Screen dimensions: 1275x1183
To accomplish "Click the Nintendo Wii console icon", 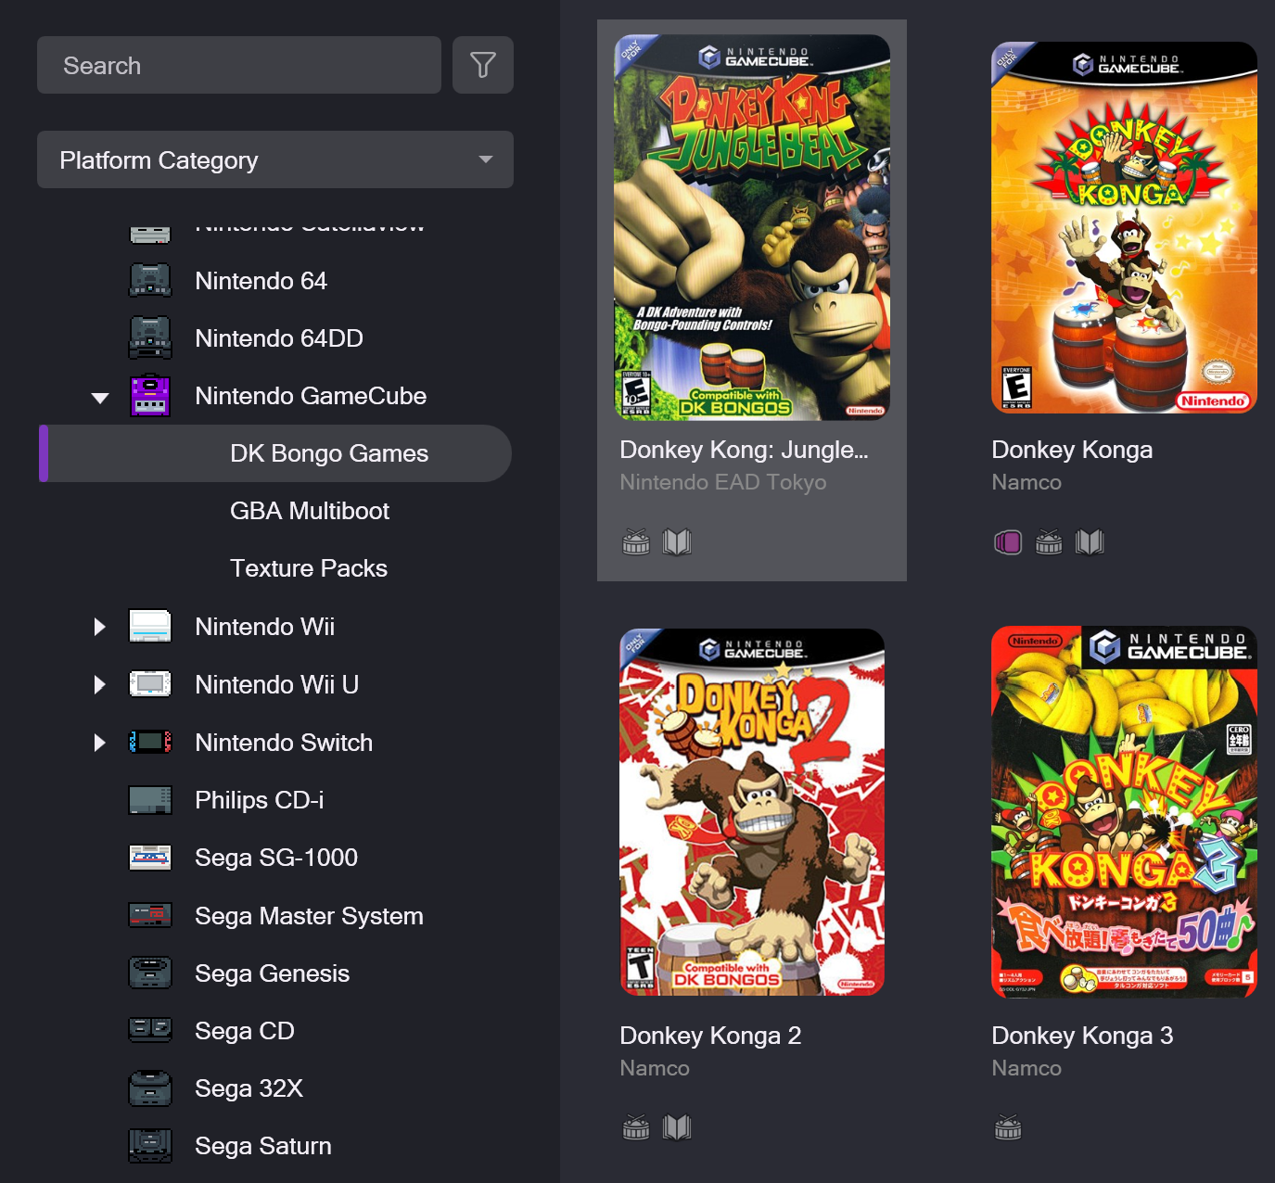I will coord(150,627).
